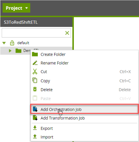Click the Import upload arrow icon
Viewport: 139px width, 142px height.
click(x=35, y=137)
